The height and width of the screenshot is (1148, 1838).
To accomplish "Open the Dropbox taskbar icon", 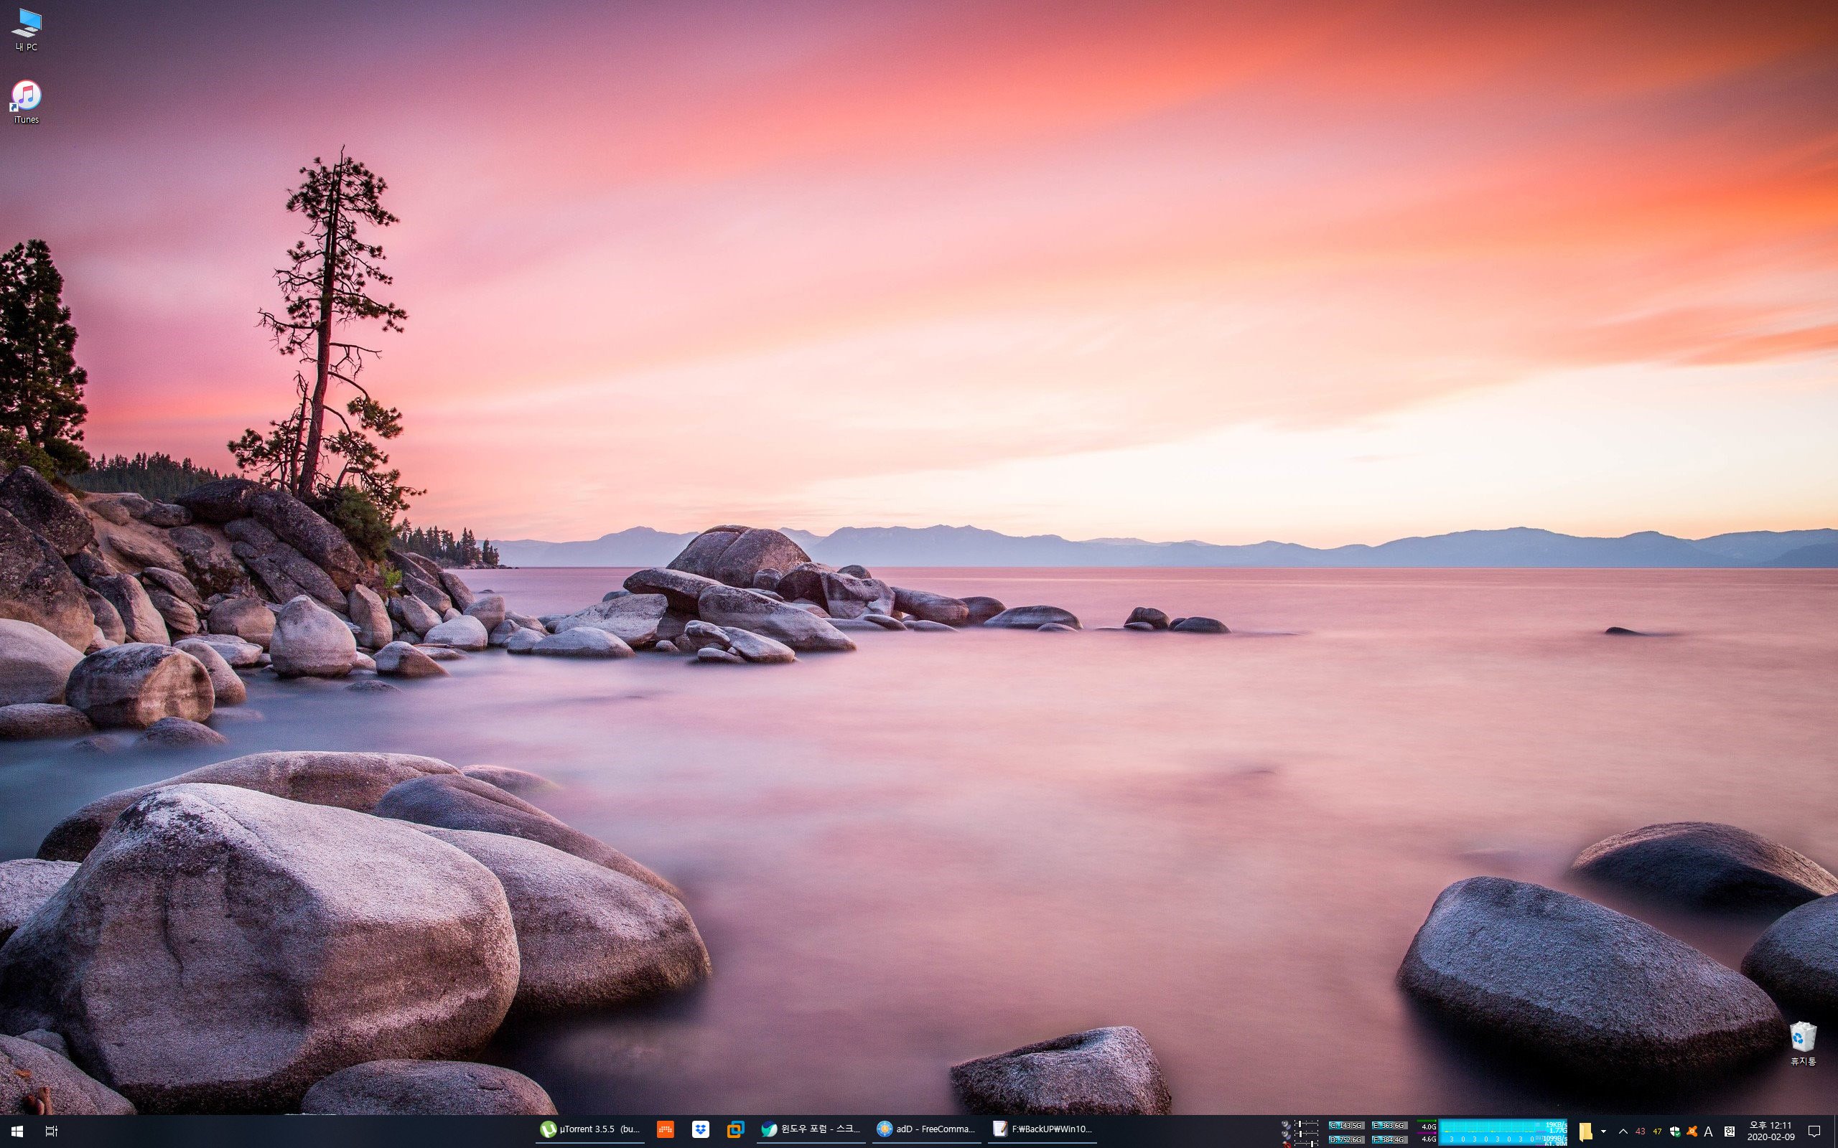I will [700, 1130].
